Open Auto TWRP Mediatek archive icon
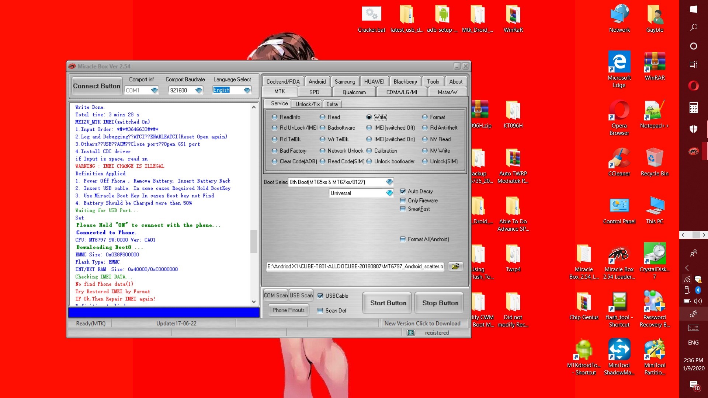Image resolution: width=708 pixels, height=398 pixels. pos(513,166)
